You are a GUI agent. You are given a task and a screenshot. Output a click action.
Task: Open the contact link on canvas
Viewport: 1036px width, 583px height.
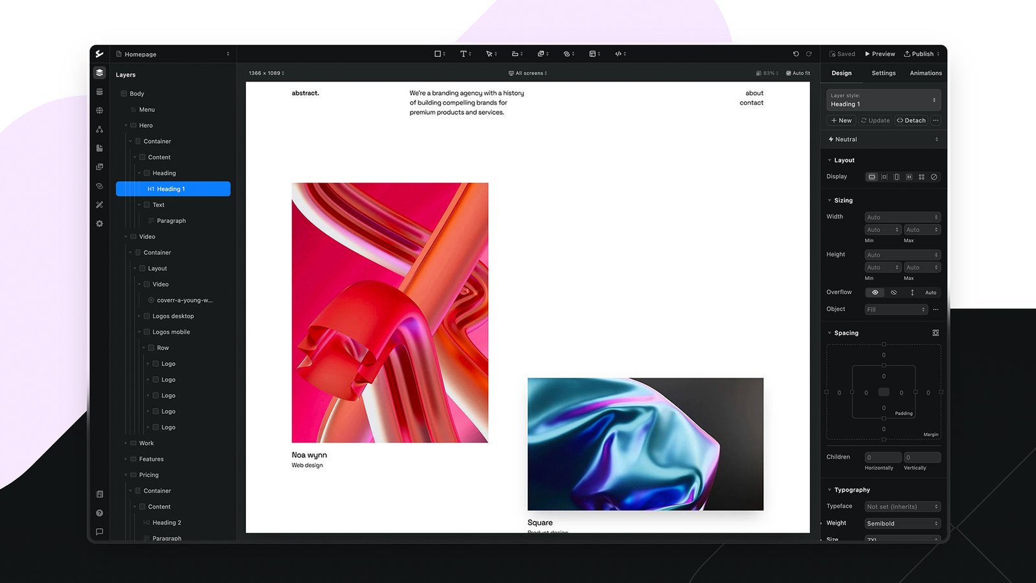coord(751,103)
